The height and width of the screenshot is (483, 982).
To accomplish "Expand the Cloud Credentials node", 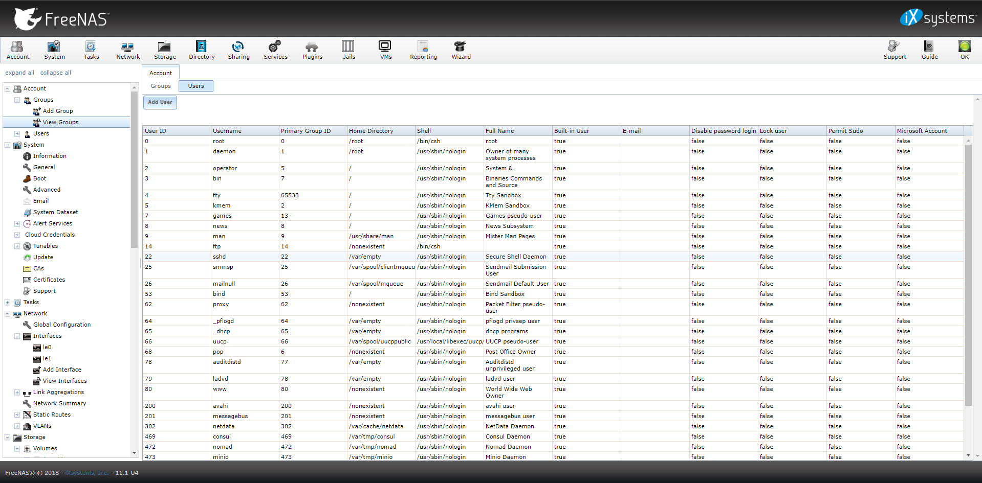I will coord(17,235).
